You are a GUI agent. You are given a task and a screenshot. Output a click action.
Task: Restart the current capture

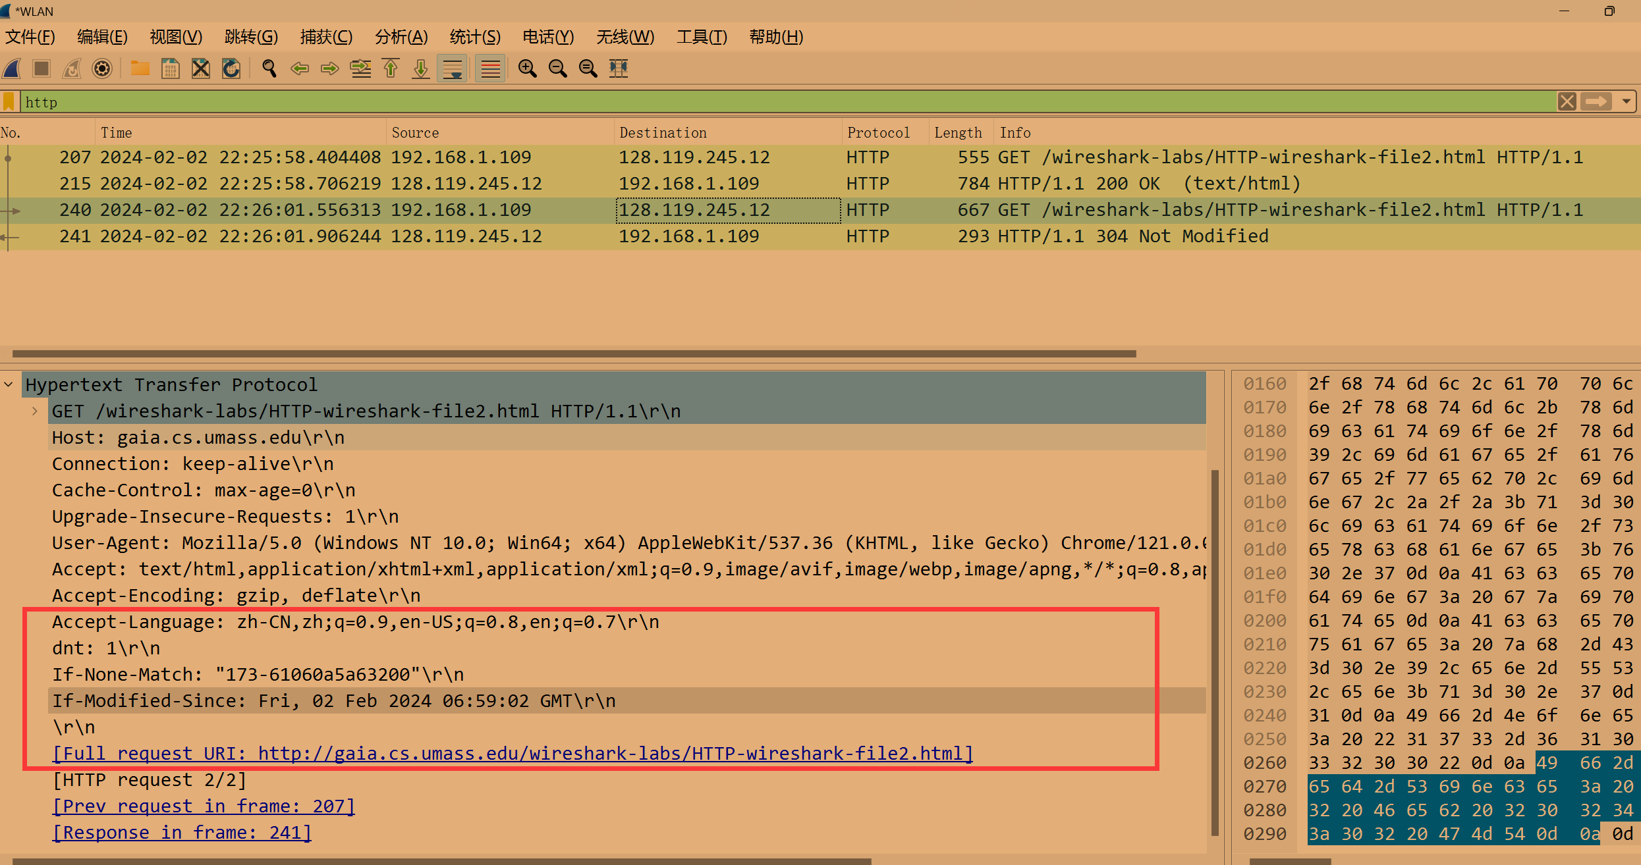point(72,68)
